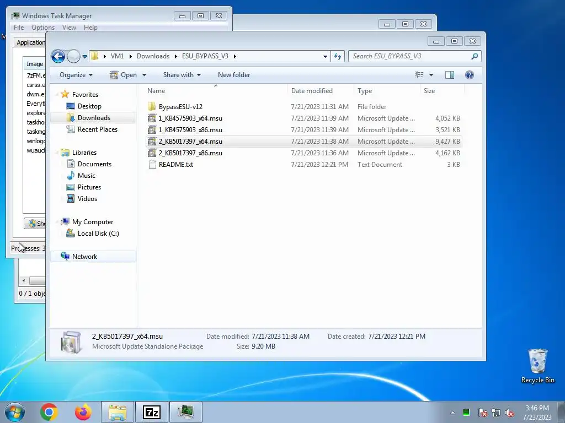The width and height of the screenshot is (565, 423).
Task: Click the search magnifier icon
Action: (x=475, y=56)
